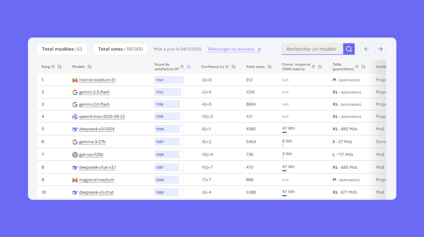
Task: Sort by Taille (paramètres) sort icon
Action: (x=364, y=67)
